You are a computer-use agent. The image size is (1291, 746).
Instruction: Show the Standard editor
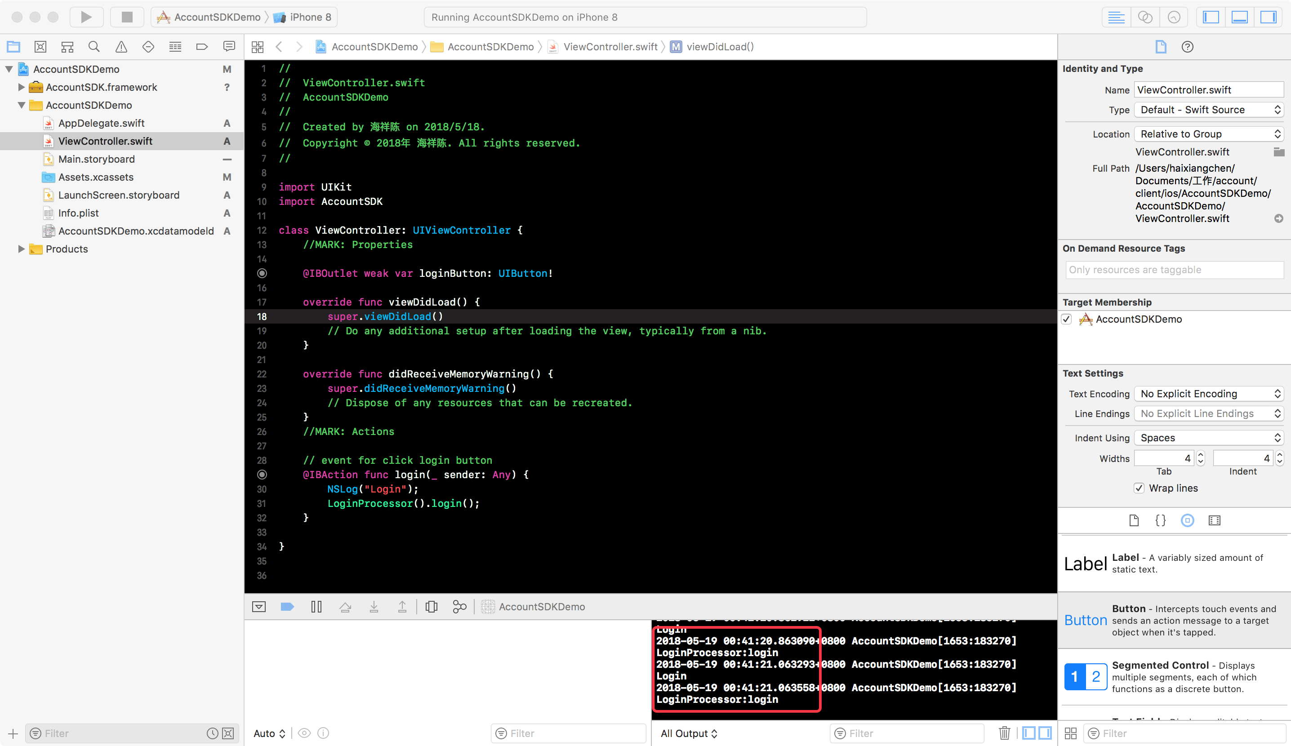point(1116,17)
